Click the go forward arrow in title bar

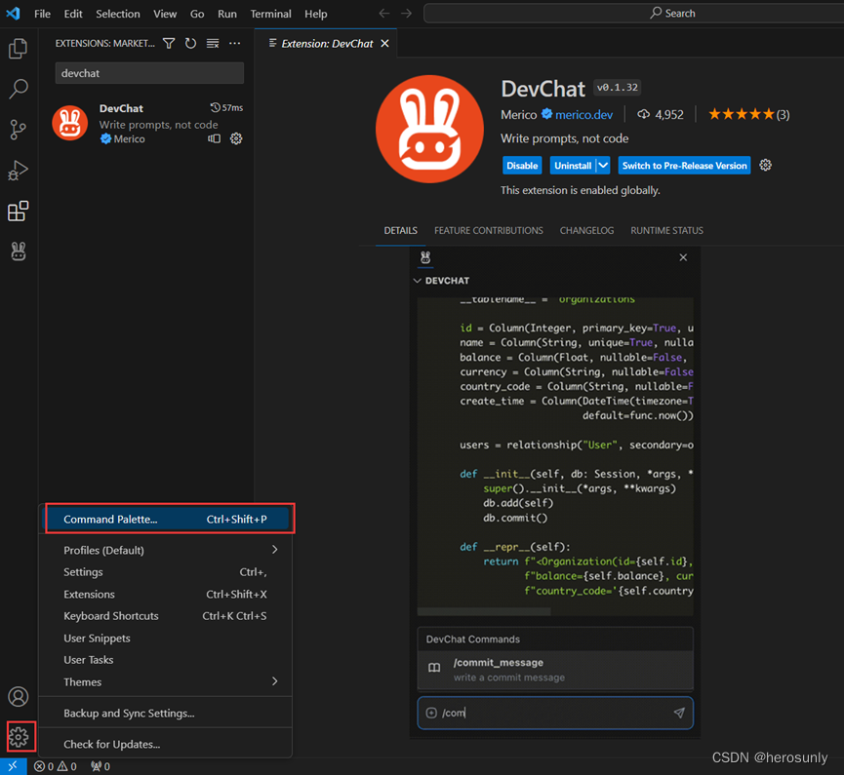pyautogui.click(x=407, y=14)
